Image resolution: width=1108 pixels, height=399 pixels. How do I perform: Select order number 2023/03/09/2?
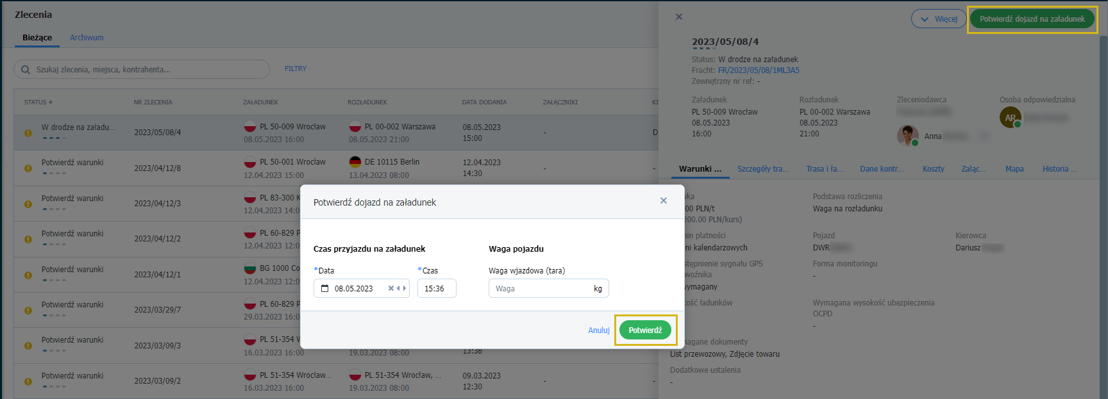click(x=157, y=381)
